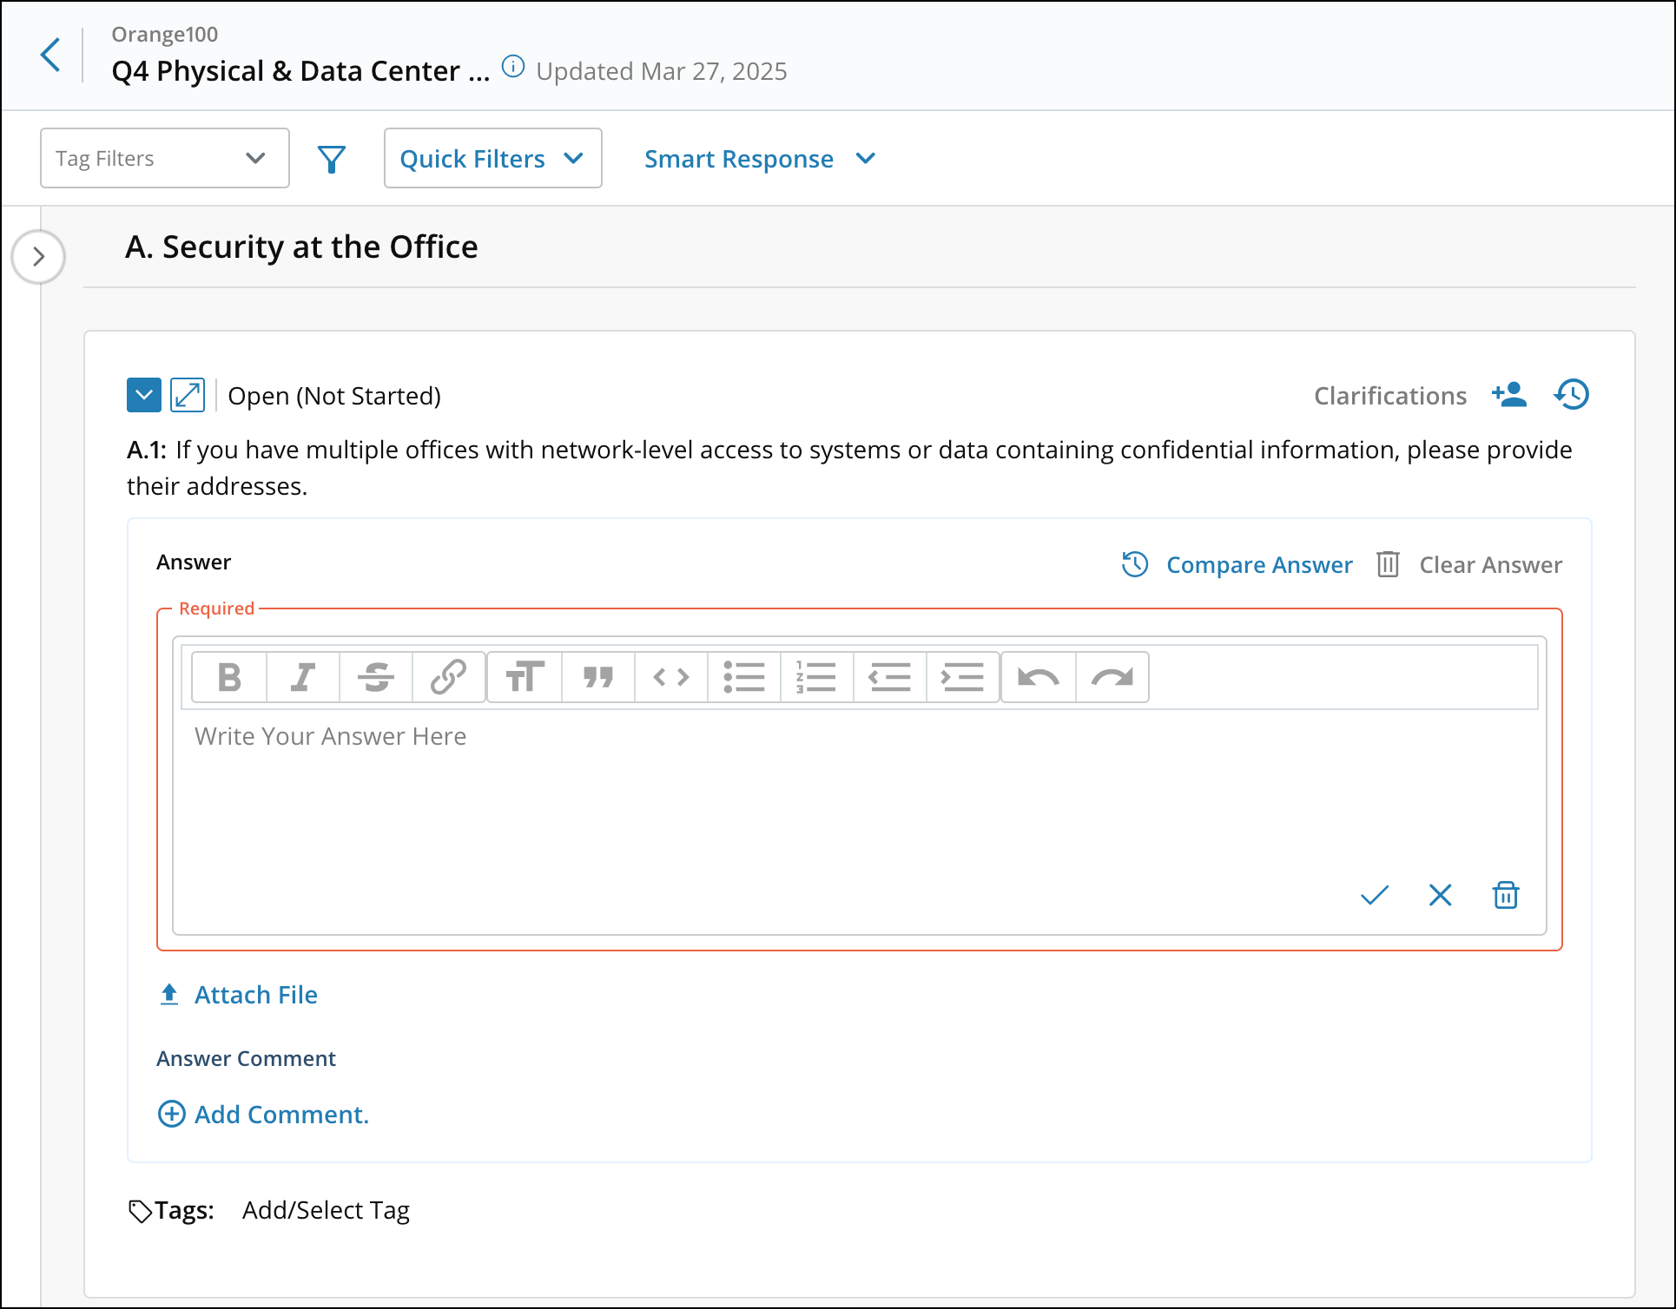Create a numbered list

816,677
